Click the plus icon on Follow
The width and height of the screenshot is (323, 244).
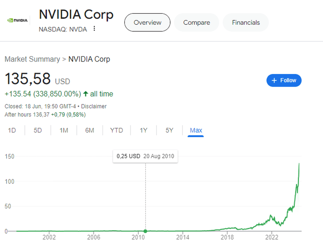(x=274, y=80)
